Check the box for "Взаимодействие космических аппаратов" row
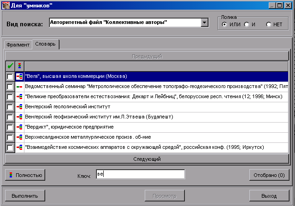Screen dimensions: 295x206 click(10, 147)
